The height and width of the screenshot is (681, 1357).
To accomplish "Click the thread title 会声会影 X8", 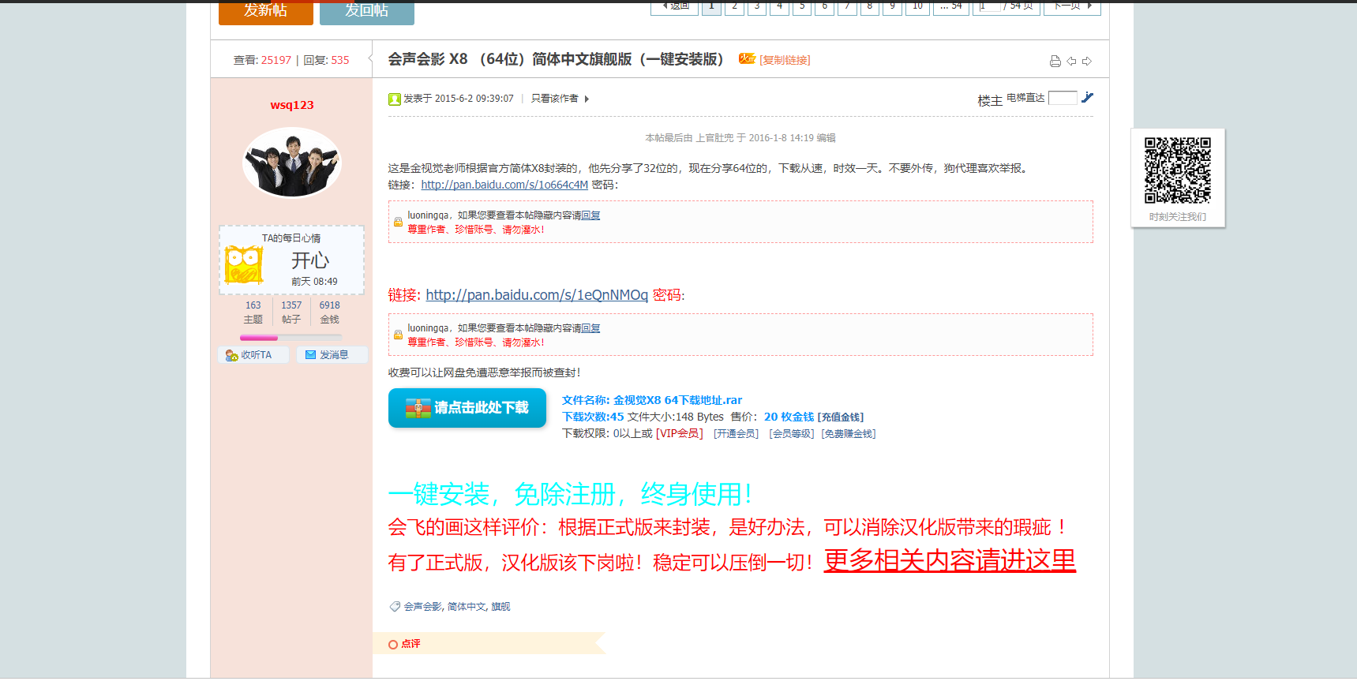I will point(557,59).
